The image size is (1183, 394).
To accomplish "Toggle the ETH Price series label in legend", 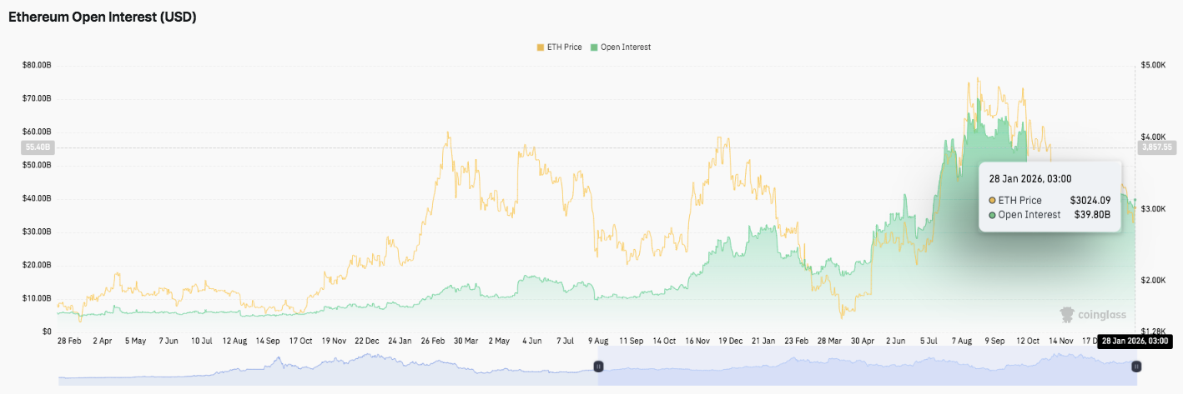I will 563,47.
